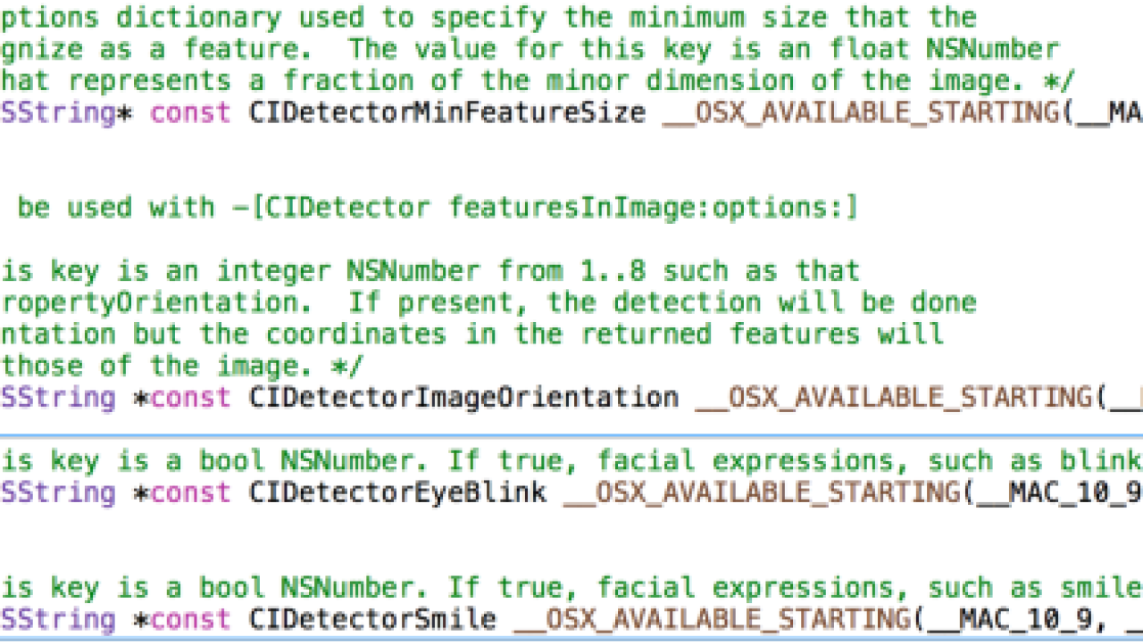This screenshot has height=644, width=1143.
Task: Click __OSX_AVAILABLE_STARTING macro after CIDetectorImageOrientation
Action: pyautogui.click(x=895, y=397)
